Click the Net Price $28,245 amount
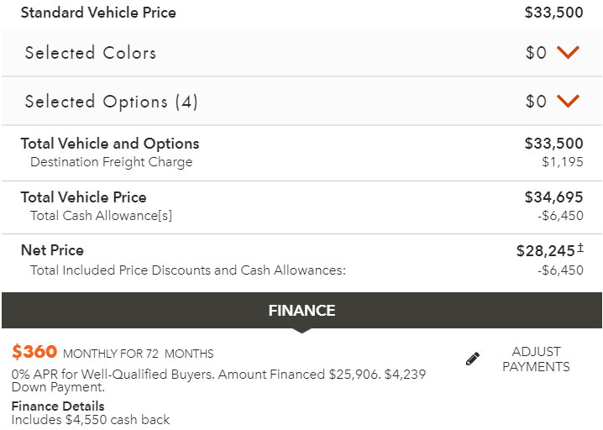603x430 pixels. click(545, 251)
